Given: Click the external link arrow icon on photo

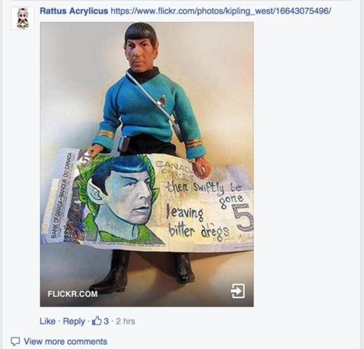Looking at the screenshot, I should (x=237, y=291).
